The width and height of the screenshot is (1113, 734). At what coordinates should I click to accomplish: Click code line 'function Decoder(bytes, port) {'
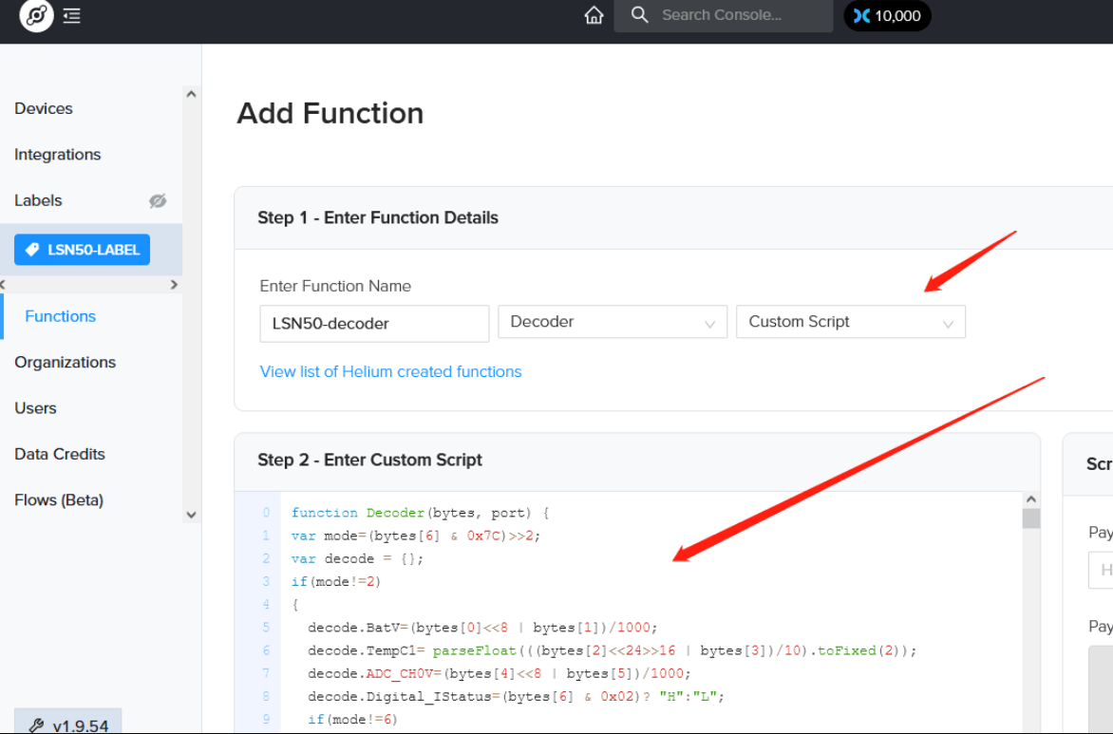click(x=420, y=514)
